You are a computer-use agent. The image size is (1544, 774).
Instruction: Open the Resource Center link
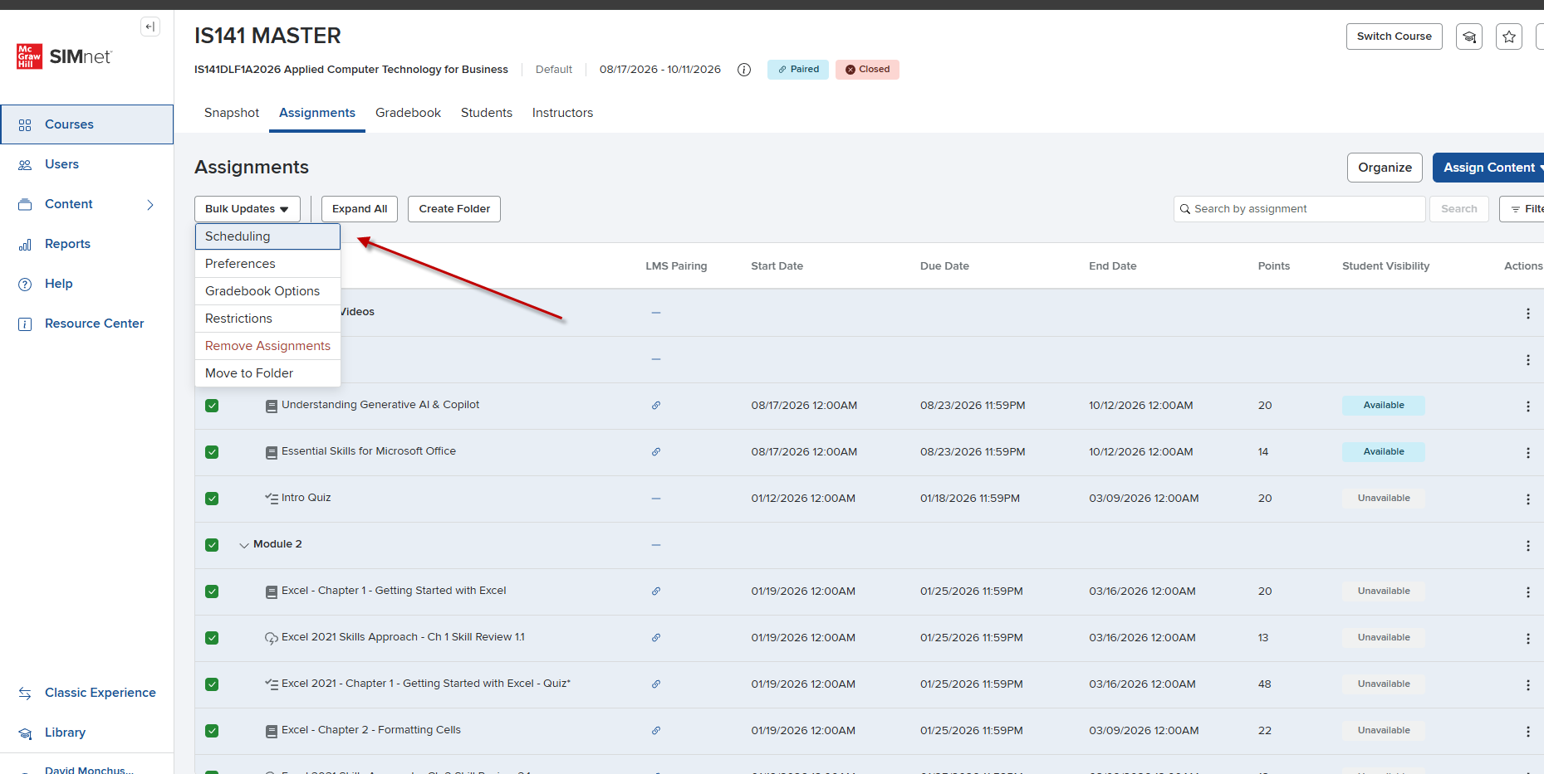pyautogui.click(x=87, y=324)
